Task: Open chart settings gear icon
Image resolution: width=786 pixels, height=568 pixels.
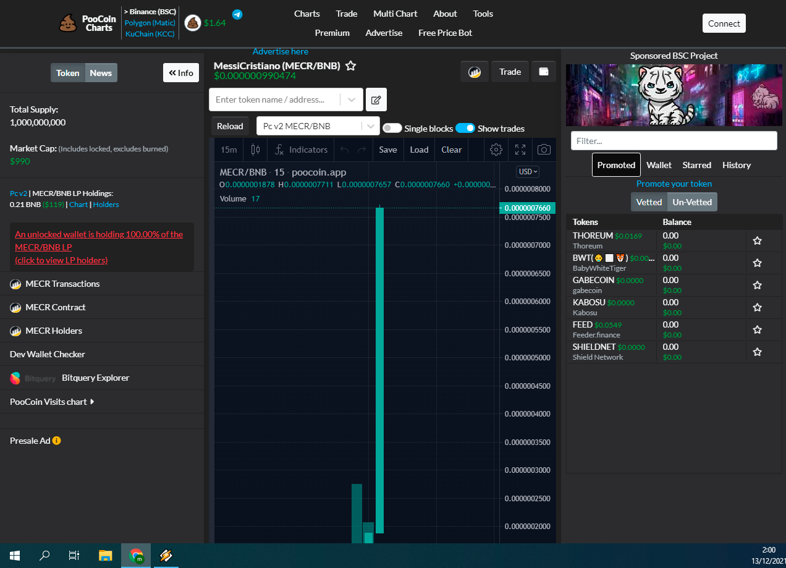Action: pyautogui.click(x=496, y=150)
